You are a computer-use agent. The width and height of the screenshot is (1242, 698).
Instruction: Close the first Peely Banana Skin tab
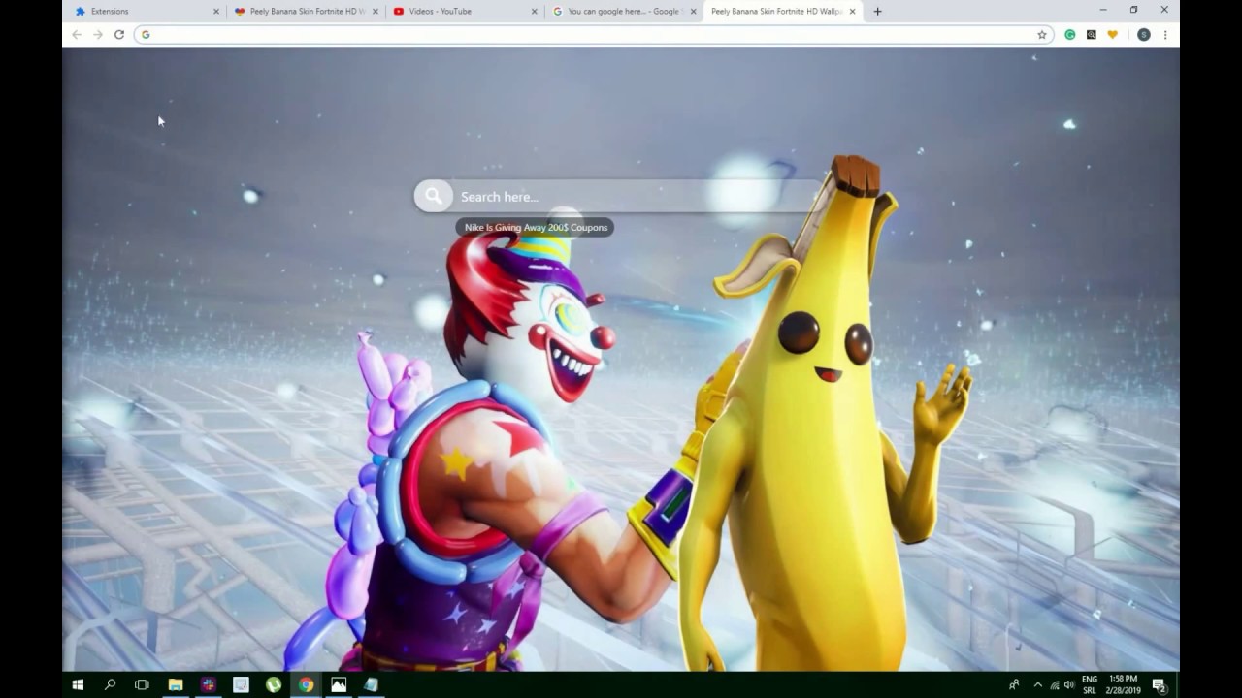click(x=376, y=12)
